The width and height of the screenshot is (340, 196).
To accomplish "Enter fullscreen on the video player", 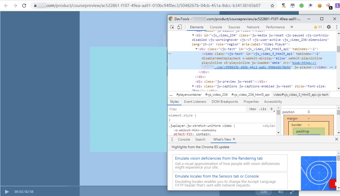I will point(292,192).
